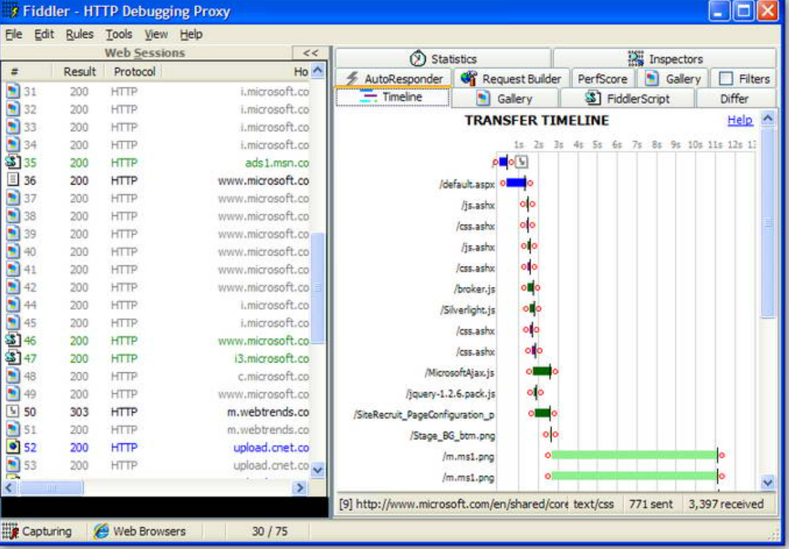Screen dimensions: 789x549
Task: Click the script icon of session 35
Action: coord(12,162)
